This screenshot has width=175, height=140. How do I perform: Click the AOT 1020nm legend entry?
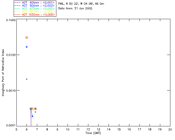34,14
